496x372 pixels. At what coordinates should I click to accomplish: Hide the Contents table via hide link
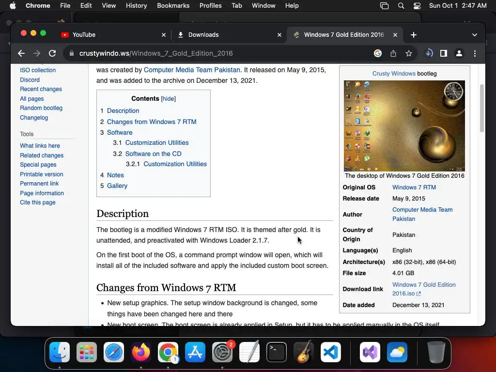pos(168,99)
